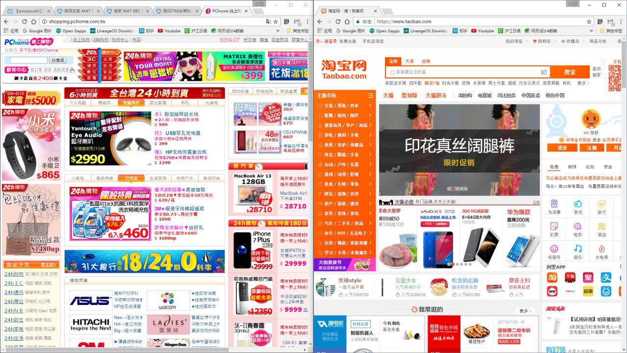Screen dimensions: 627x353
Task: Click into the PChome product search field
Action: click(28, 60)
